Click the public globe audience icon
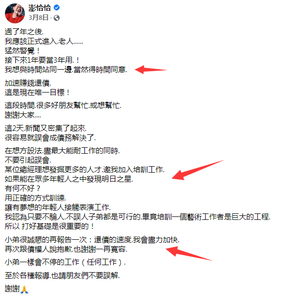The width and height of the screenshot is (304, 297). click(x=57, y=18)
